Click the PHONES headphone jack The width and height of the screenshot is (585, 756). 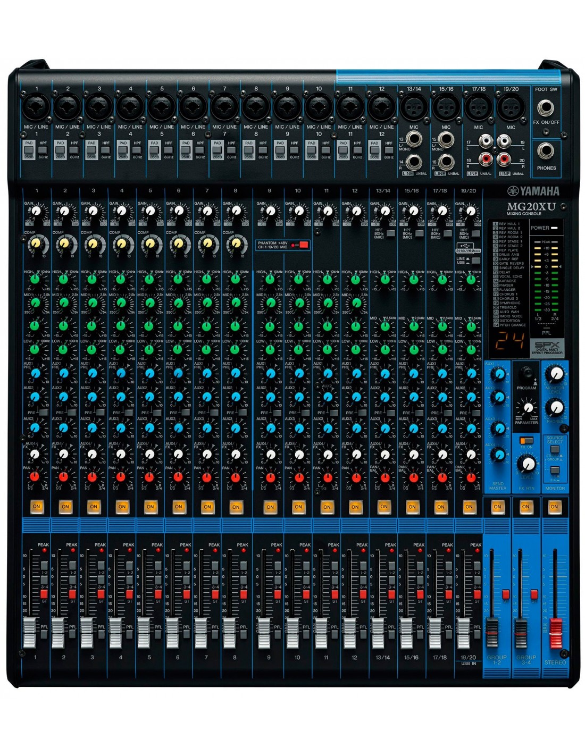point(545,152)
